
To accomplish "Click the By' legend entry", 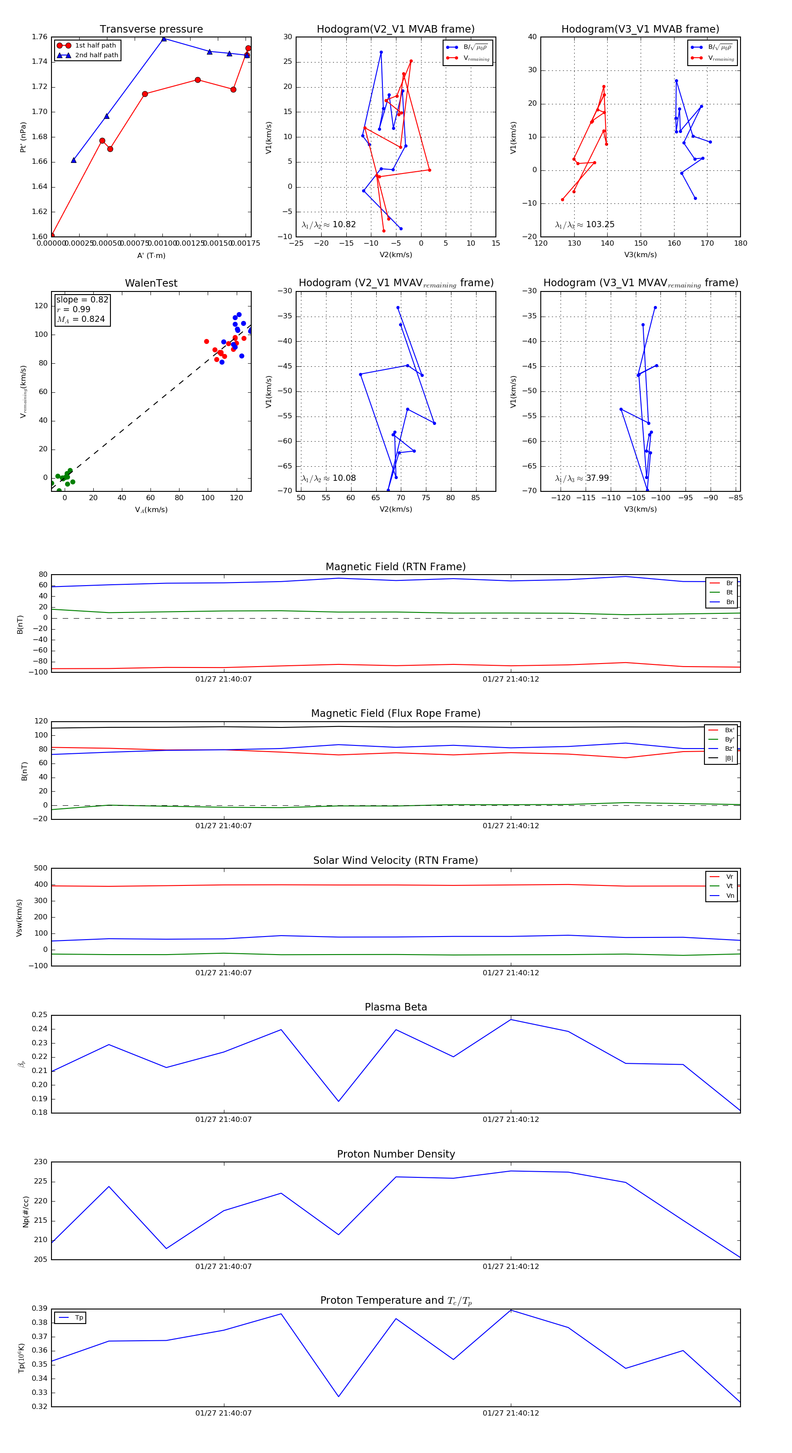I will [x=721, y=739].
